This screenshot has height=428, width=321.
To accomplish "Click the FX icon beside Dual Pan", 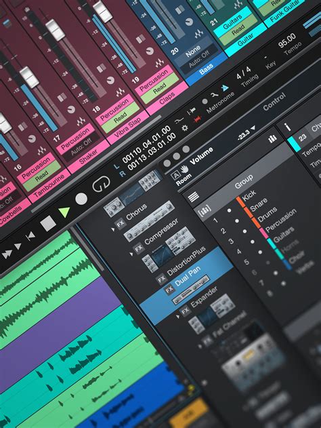I will pyautogui.click(x=169, y=290).
